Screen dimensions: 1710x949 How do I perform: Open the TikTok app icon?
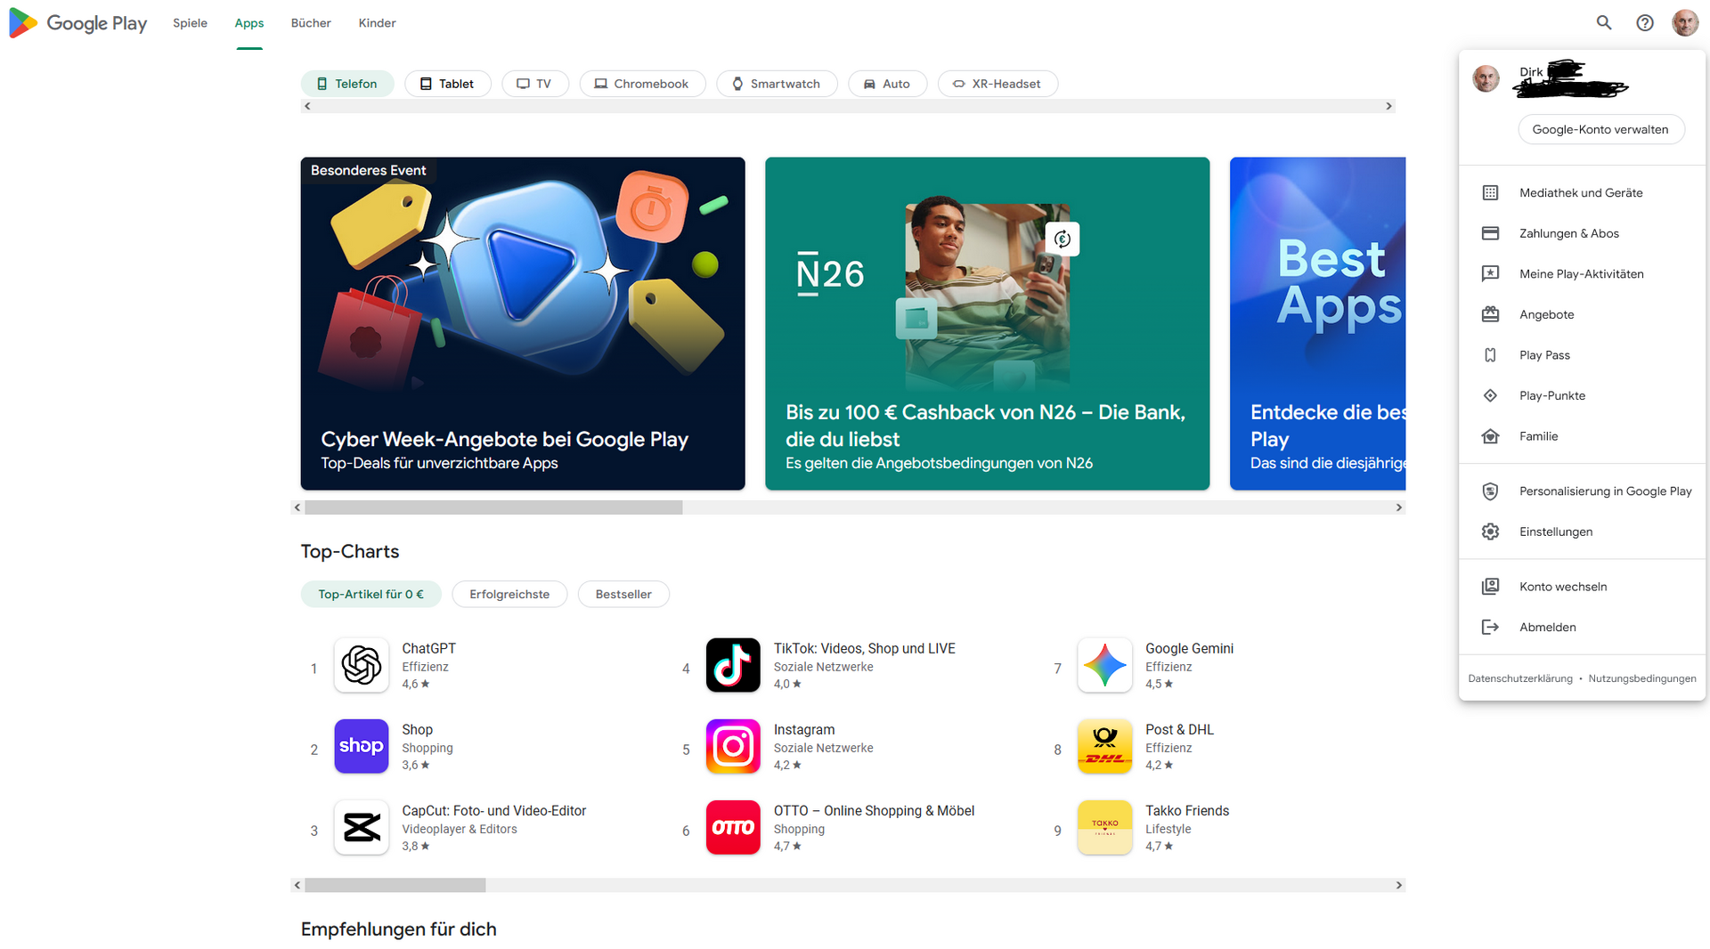coord(732,665)
